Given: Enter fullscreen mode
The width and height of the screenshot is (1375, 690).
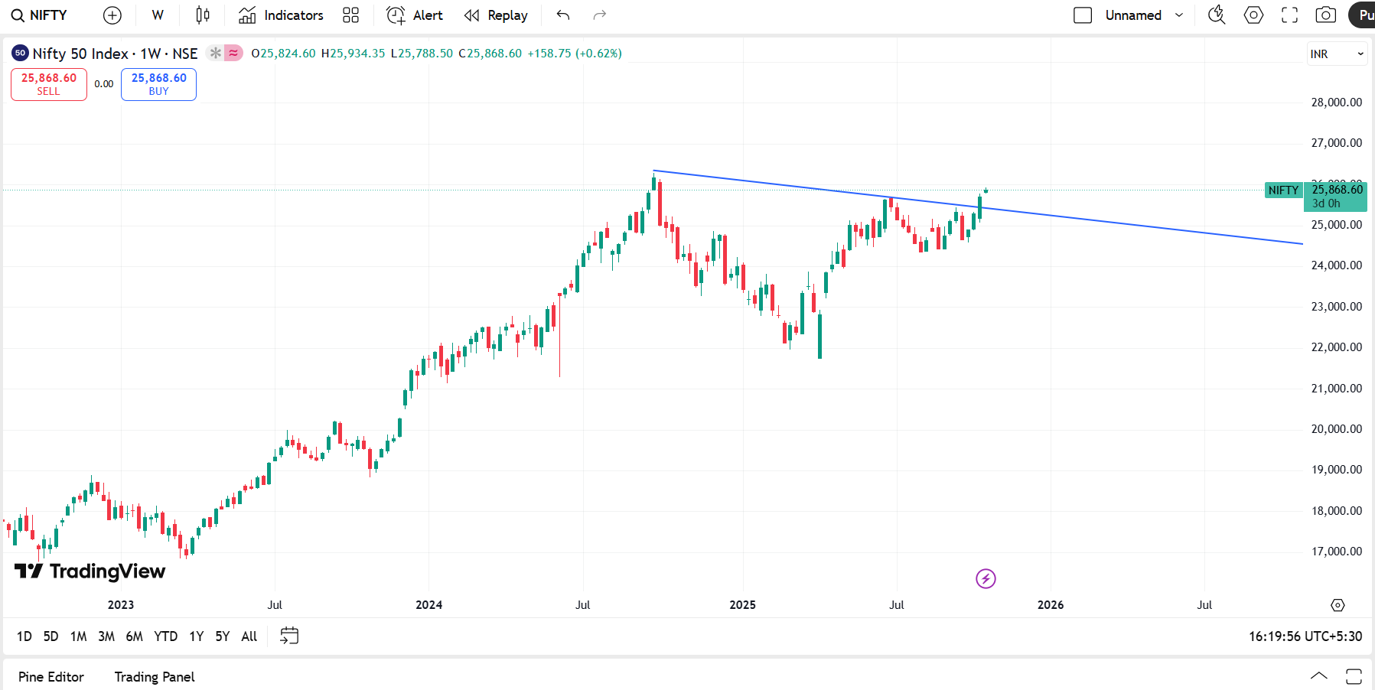Looking at the screenshot, I should point(1289,15).
